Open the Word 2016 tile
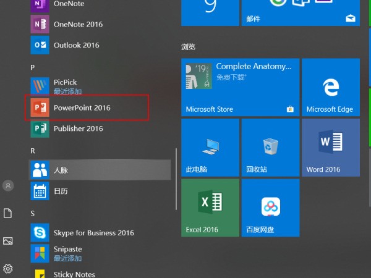The width and height of the screenshot is (371, 278). (331, 148)
